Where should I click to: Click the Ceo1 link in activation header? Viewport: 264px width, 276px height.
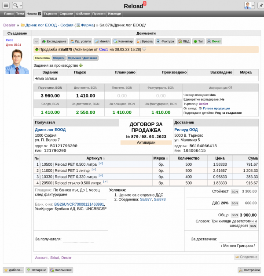point(103,50)
